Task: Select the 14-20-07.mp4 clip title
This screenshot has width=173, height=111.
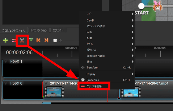Action: (152, 83)
